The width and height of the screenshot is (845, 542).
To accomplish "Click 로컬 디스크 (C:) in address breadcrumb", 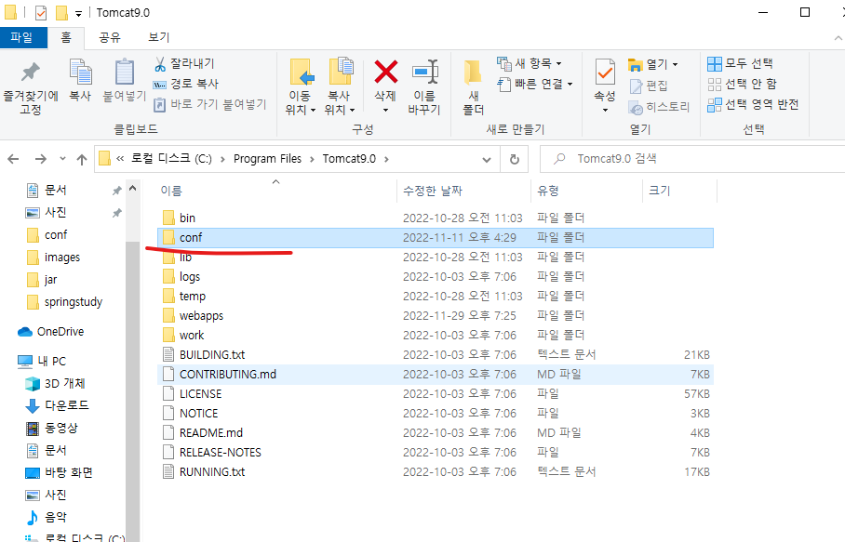I will point(171,159).
